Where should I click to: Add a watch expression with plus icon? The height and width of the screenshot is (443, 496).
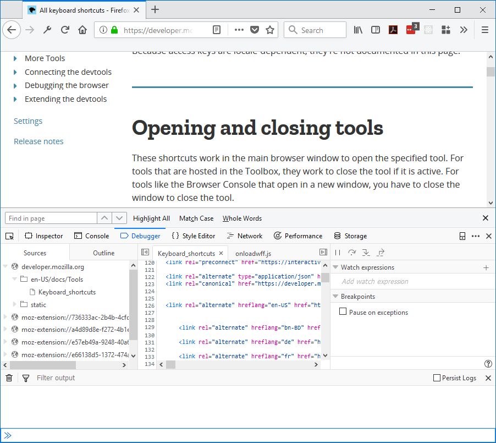(x=486, y=267)
